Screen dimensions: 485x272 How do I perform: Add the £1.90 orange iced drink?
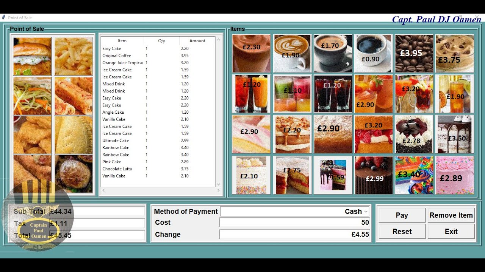pos(455,94)
